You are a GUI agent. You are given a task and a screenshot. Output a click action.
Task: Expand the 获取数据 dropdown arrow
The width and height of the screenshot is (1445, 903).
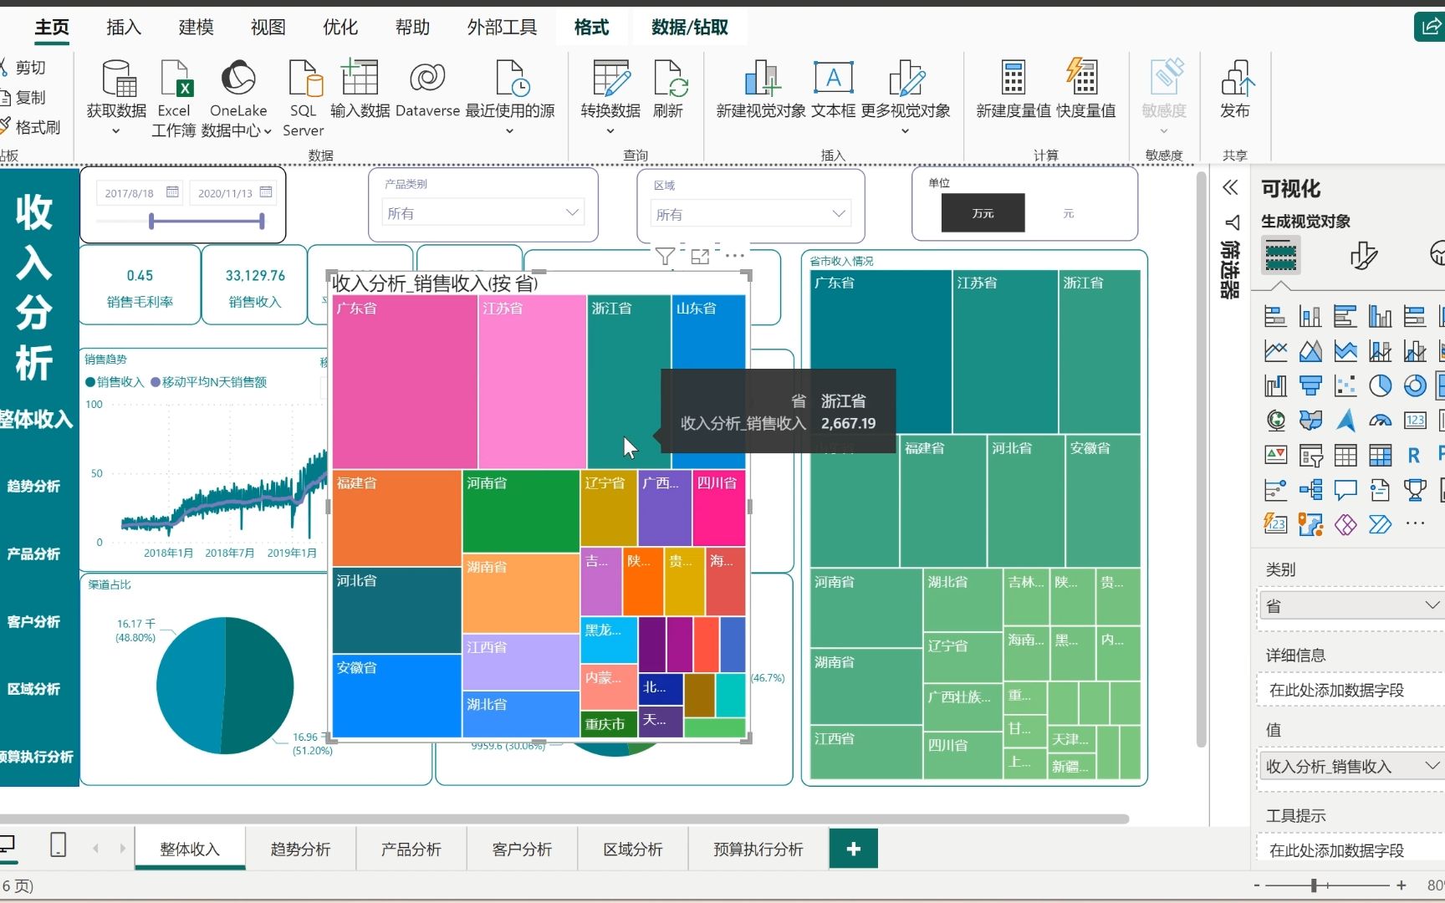pos(116,130)
